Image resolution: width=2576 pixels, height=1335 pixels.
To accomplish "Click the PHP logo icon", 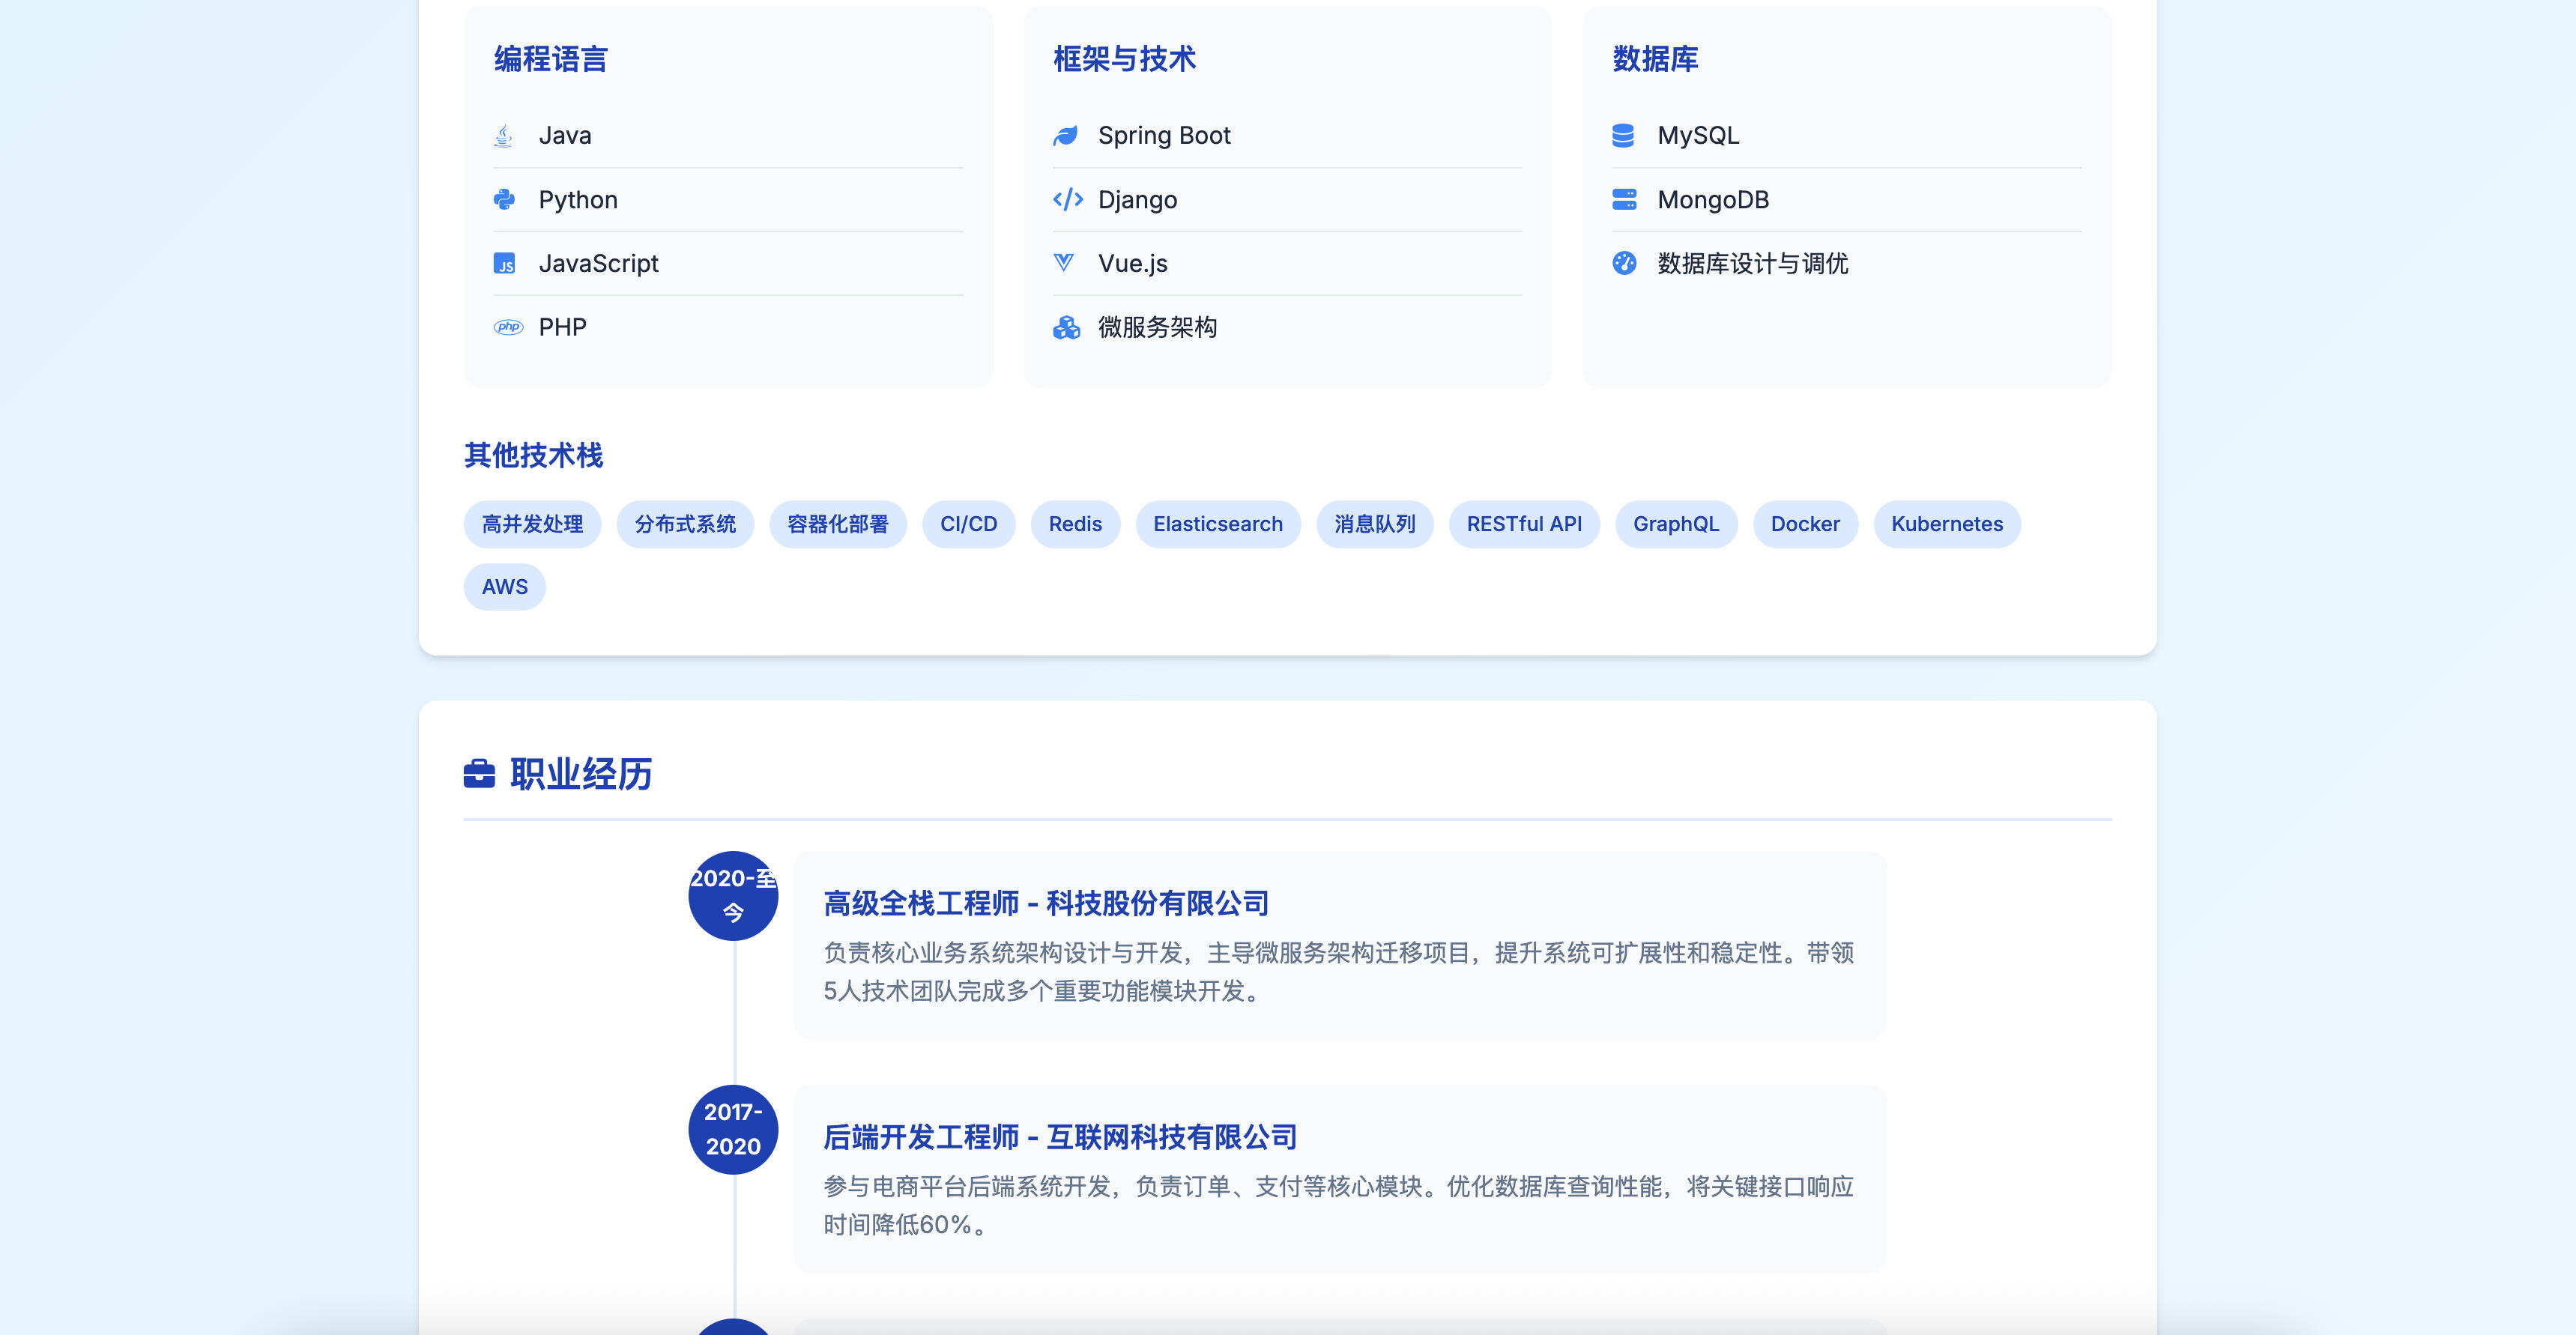I will (510, 327).
